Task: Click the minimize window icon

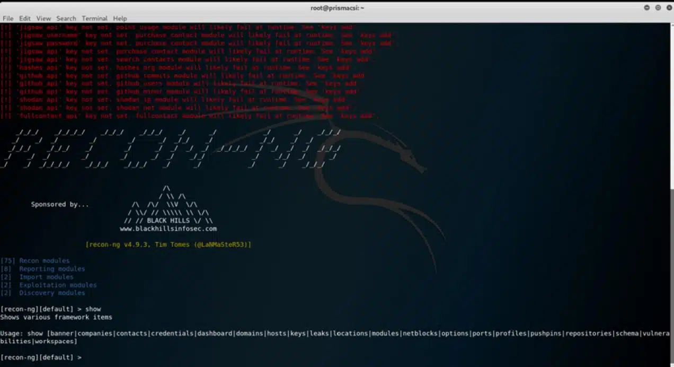Action: 647,7
